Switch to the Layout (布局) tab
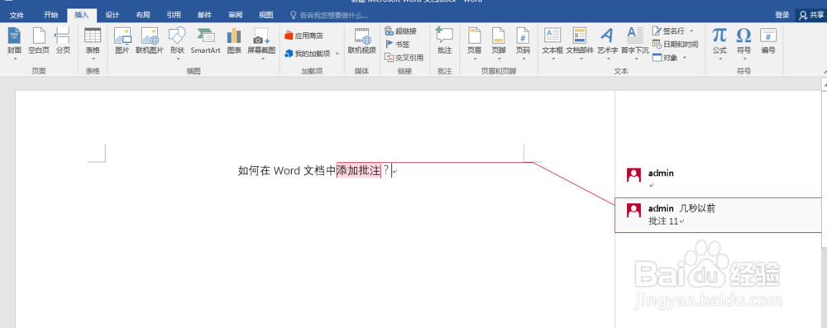This screenshot has height=328, width=827. pos(143,16)
